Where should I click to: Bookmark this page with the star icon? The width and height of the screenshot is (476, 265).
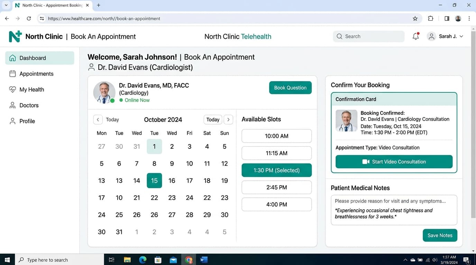point(415,19)
